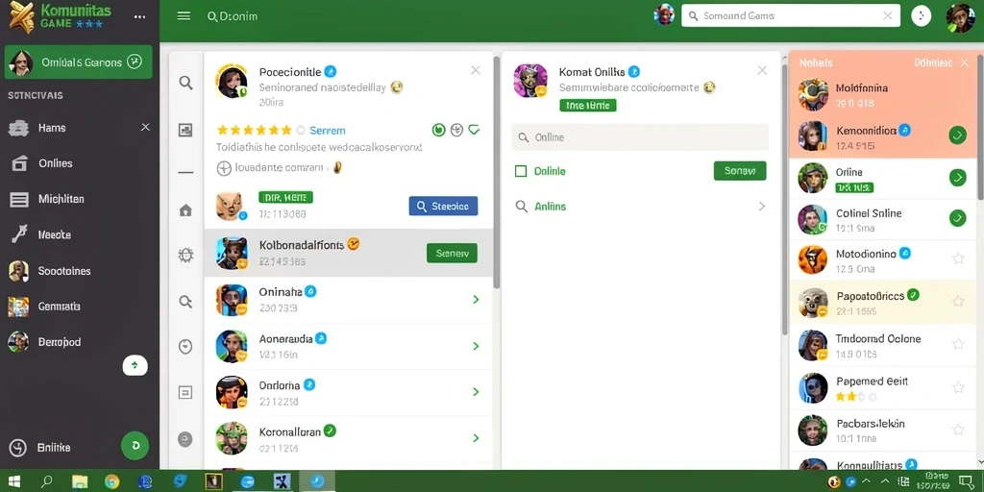Click the blue Steeoioe button
The height and width of the screenshot is (492, 984).
coord(443,206)
